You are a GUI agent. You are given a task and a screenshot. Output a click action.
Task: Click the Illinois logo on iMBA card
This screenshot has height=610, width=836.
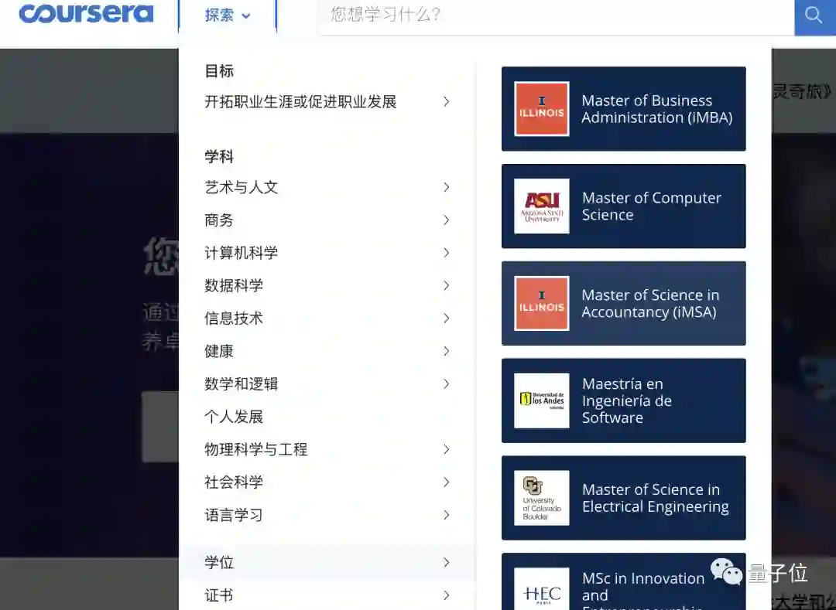point(542,108)
